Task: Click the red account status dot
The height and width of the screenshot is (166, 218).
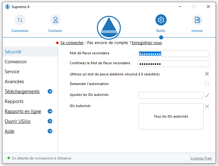Action: (57, 43)
